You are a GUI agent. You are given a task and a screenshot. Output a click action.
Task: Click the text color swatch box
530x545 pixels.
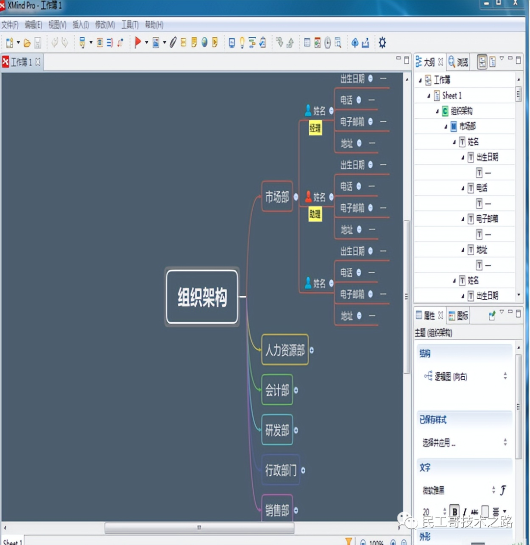coord(485,511)
